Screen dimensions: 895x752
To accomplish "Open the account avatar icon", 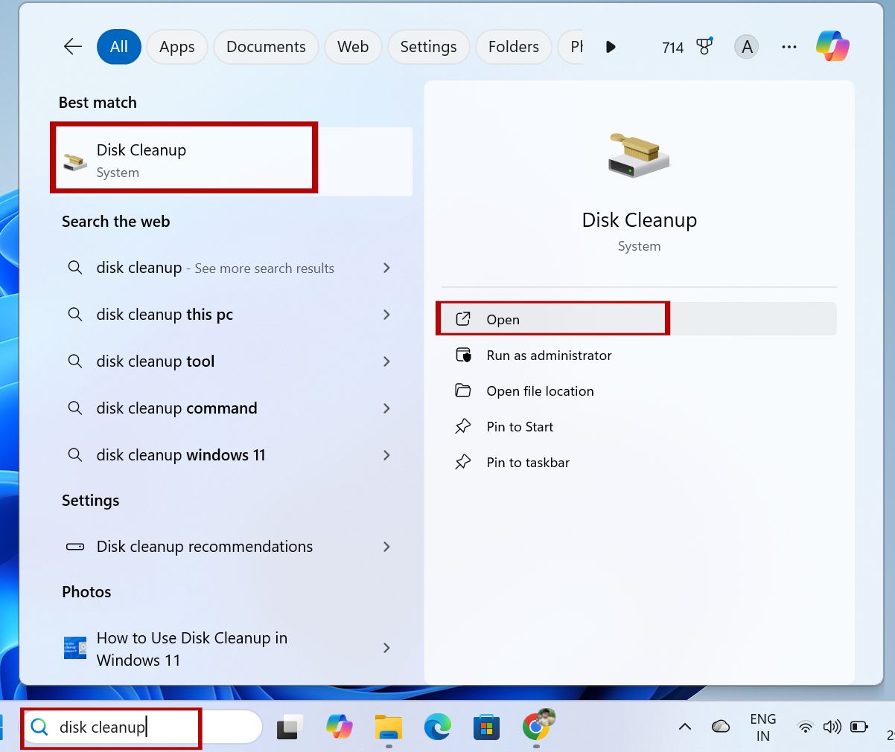I will (745, 46).
